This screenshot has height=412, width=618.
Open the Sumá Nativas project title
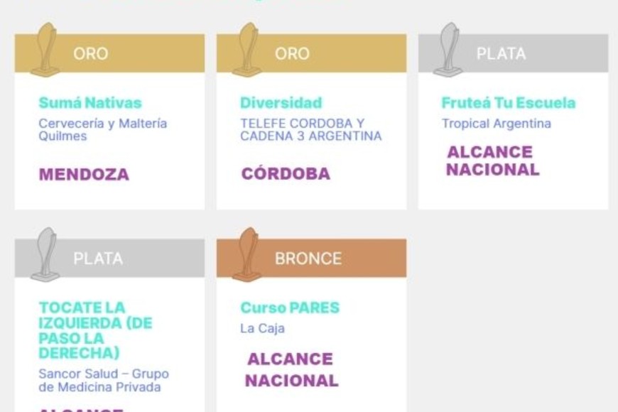click(x=90, y=103)
